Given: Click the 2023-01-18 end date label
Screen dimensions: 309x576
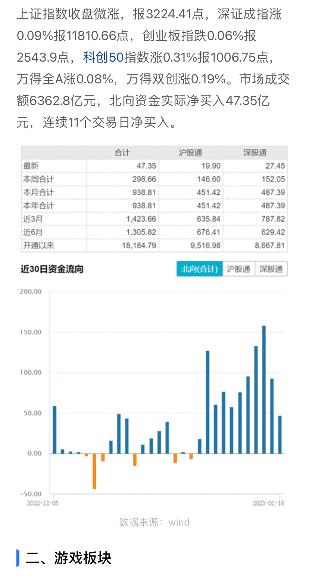Looking at the screenshot, I should 268,503.
